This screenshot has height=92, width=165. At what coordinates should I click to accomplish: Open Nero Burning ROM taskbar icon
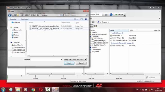point(56,90)
